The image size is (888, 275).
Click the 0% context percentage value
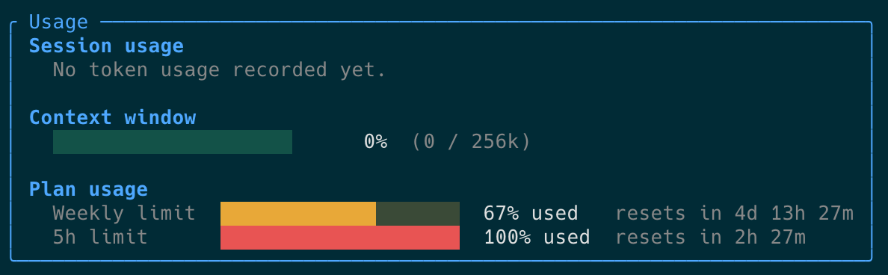coord(375,142)
